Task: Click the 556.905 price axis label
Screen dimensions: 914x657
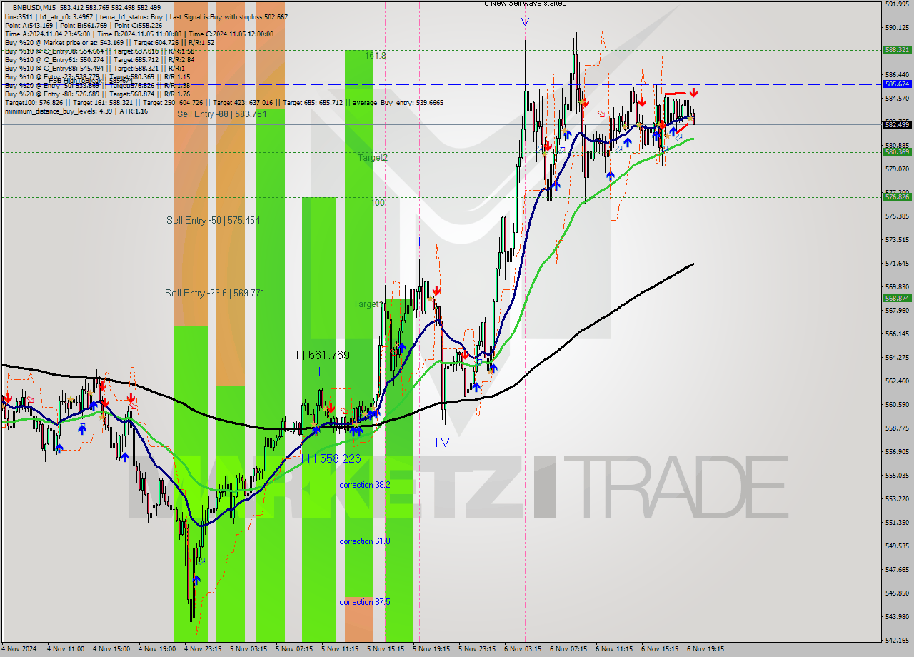Action: tap(897, 451)
